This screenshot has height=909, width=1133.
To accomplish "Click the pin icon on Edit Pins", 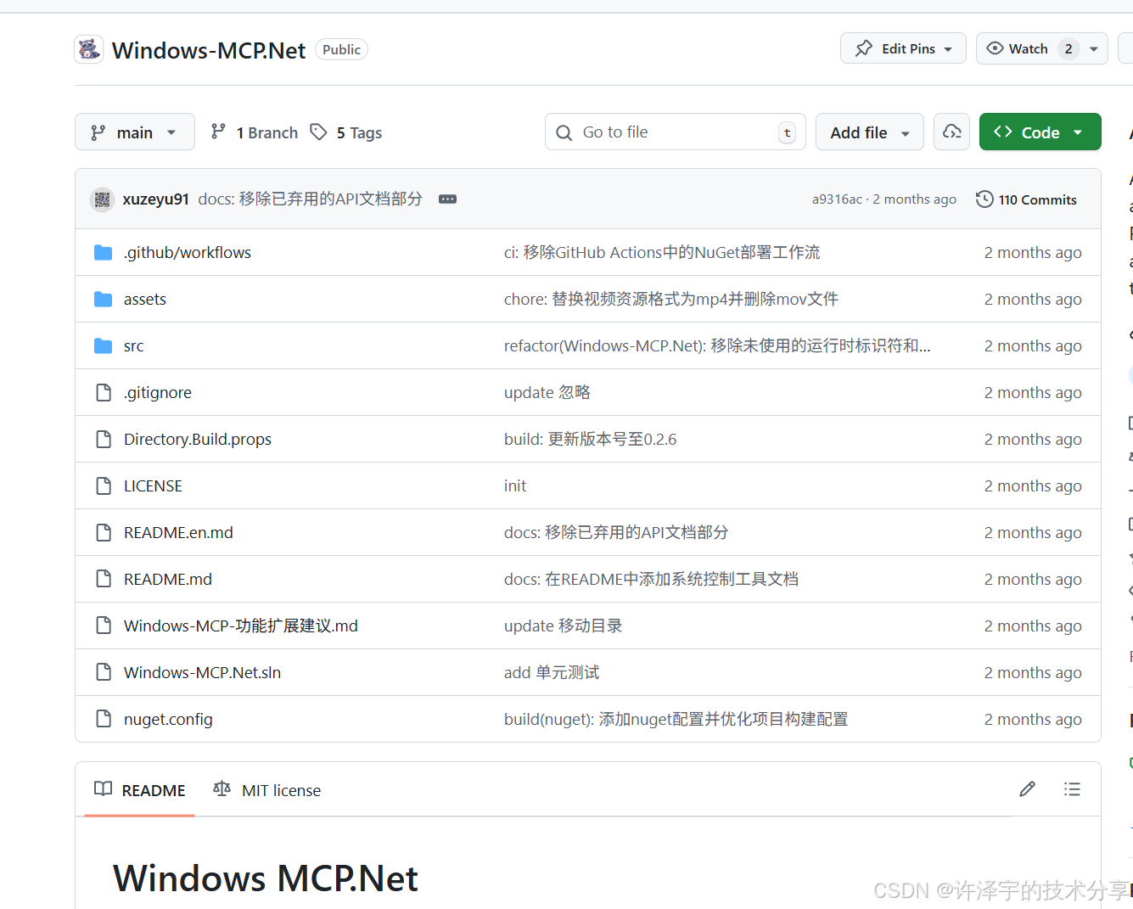I will click(x=864, y=48).
